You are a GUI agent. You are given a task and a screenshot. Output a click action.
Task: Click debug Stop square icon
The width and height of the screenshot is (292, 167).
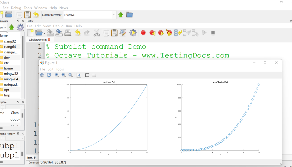point(213,33)
